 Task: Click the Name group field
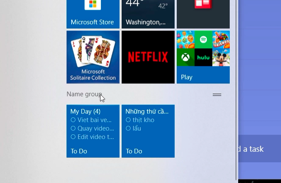pos(84,94)
